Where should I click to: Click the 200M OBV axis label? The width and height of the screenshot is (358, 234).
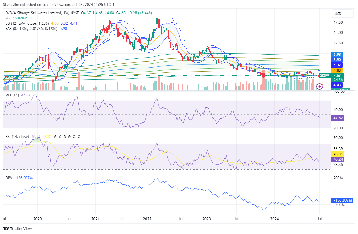pos(338,178)
